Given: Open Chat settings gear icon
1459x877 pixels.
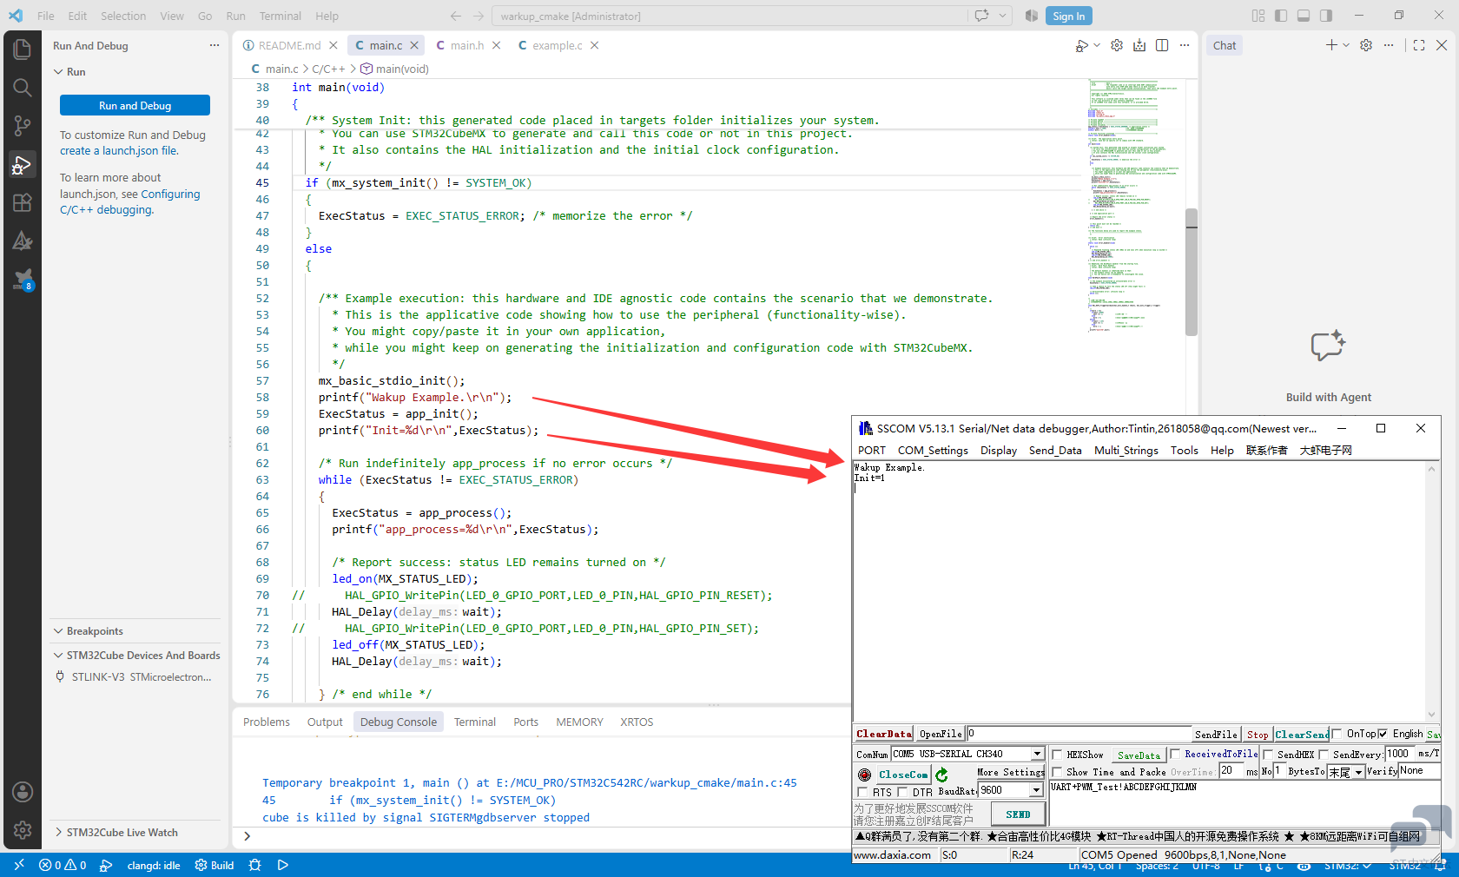Looking at the screenshot, I should coord(1366,45).
